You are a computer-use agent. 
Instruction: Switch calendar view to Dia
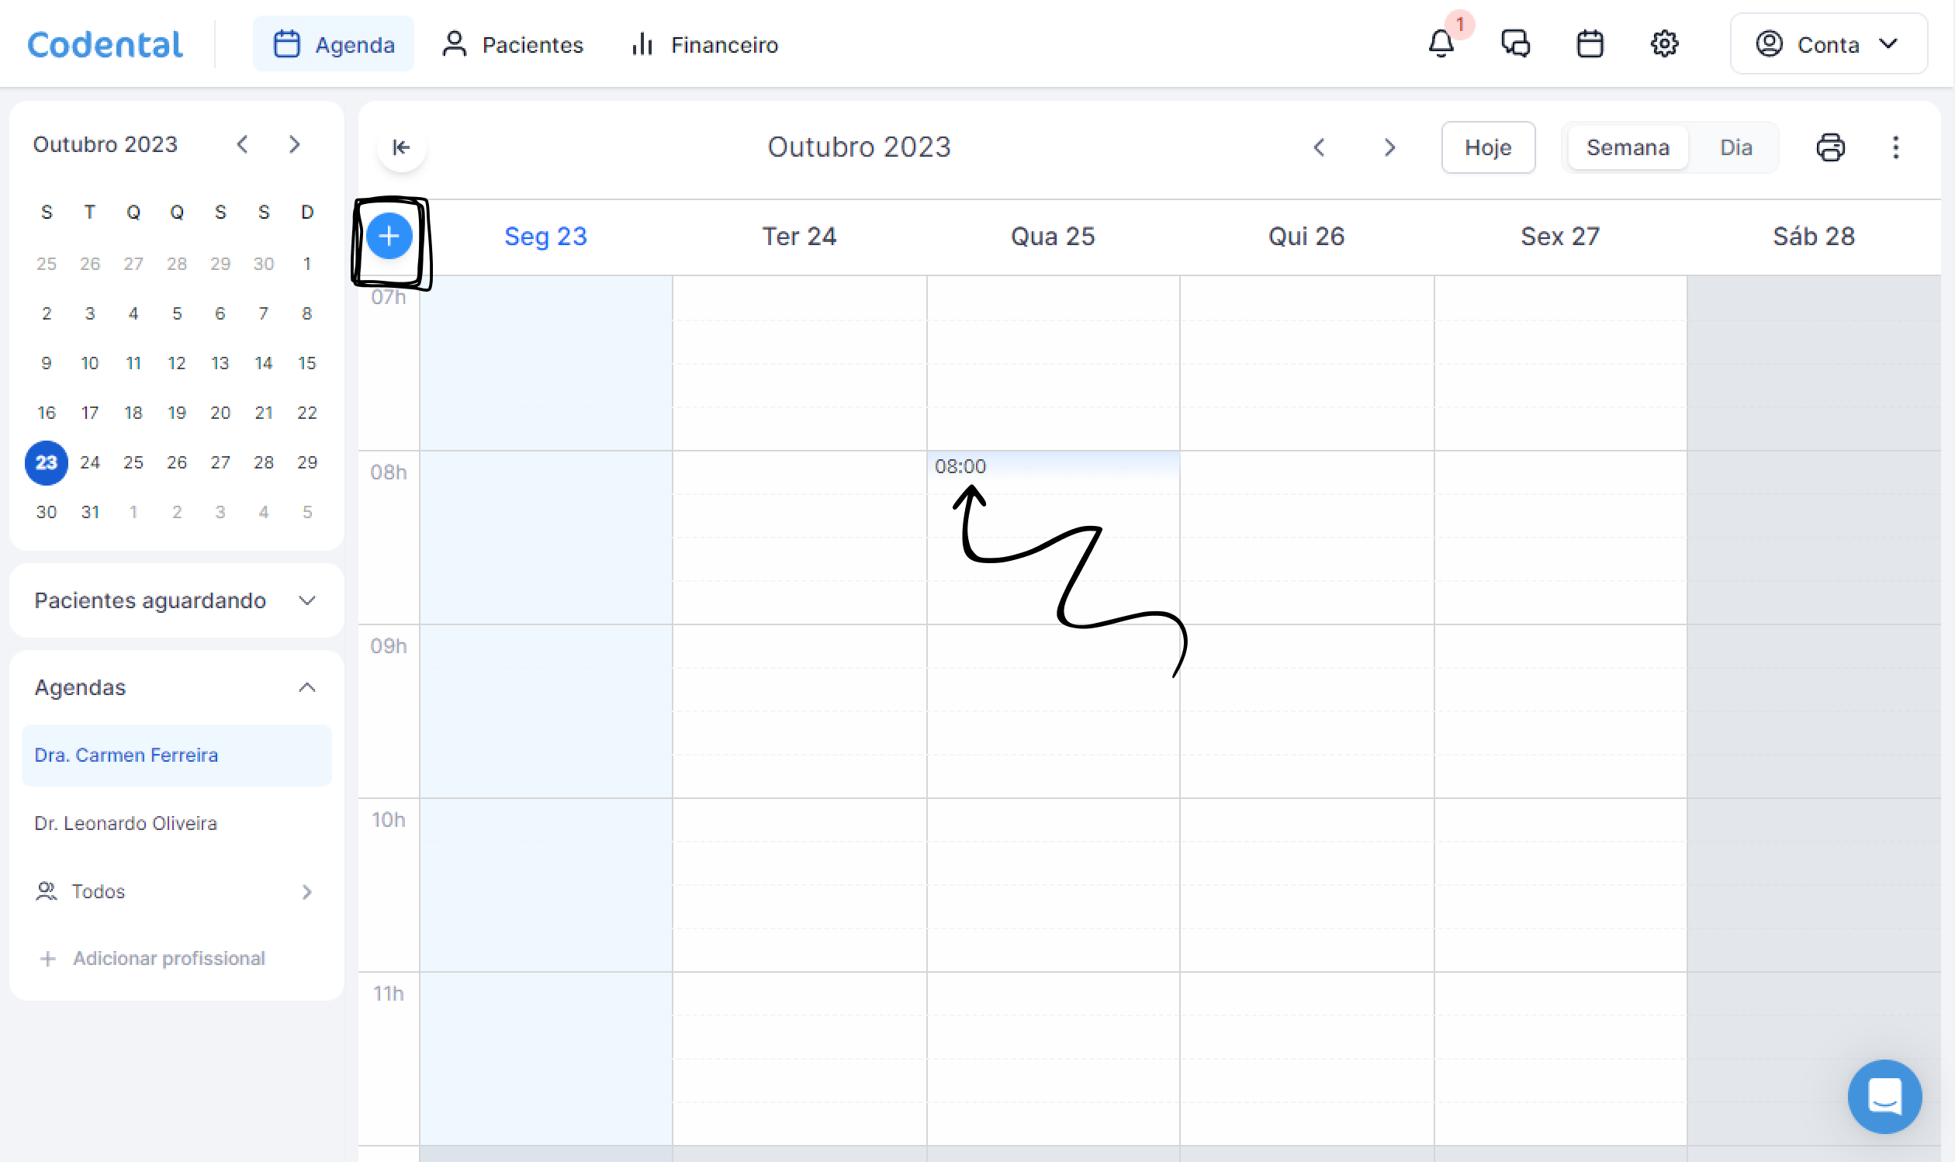click(x=1735, y=147)
